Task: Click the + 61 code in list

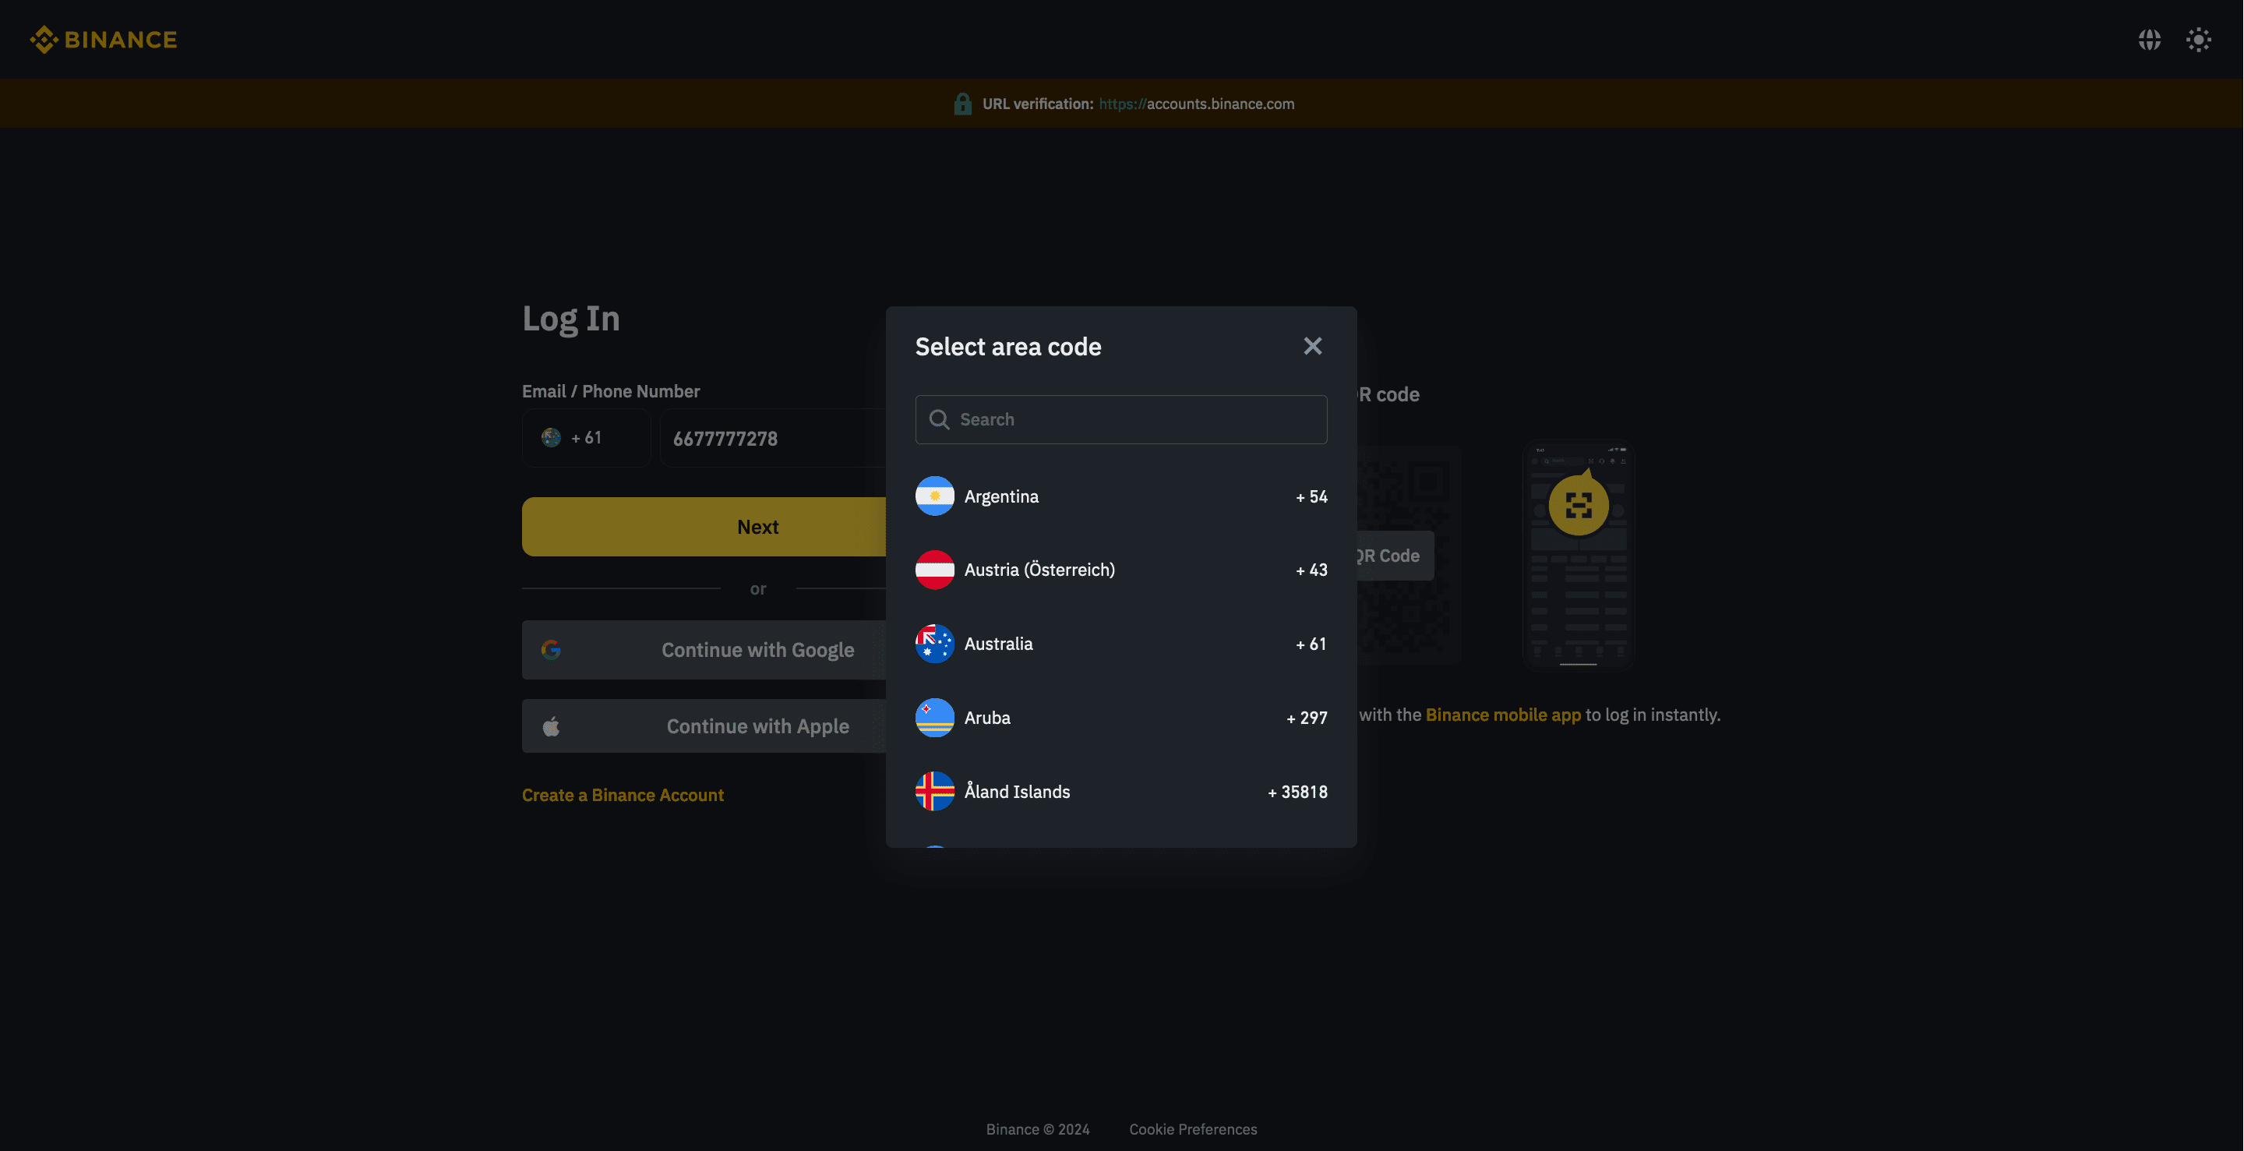Action: (1311, 644)
